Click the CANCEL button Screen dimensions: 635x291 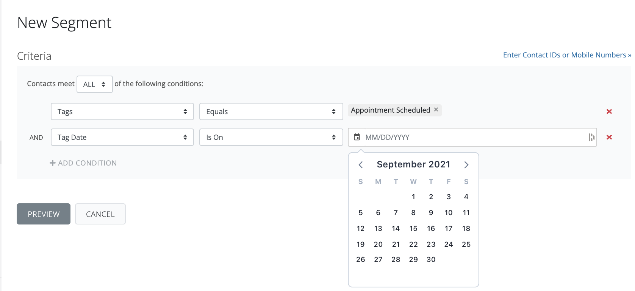pos(100,214)
